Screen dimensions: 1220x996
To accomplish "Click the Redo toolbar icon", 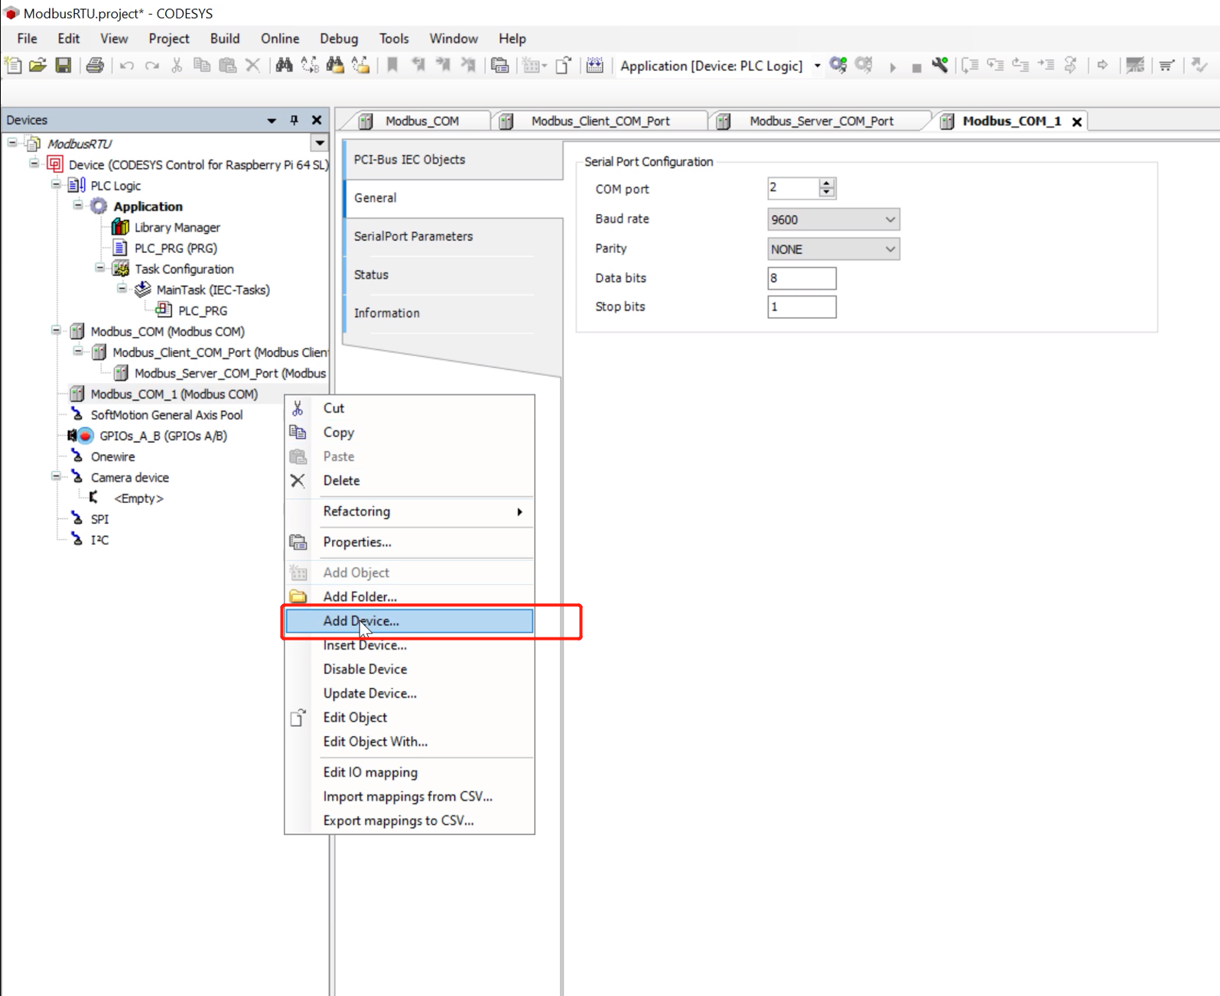I will pos(152,66).
